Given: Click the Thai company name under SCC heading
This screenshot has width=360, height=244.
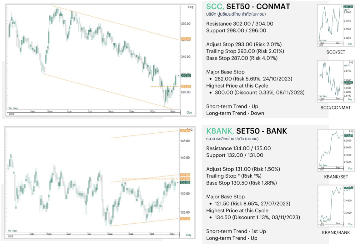Looking at the screenshot, I should click(236, 14).
